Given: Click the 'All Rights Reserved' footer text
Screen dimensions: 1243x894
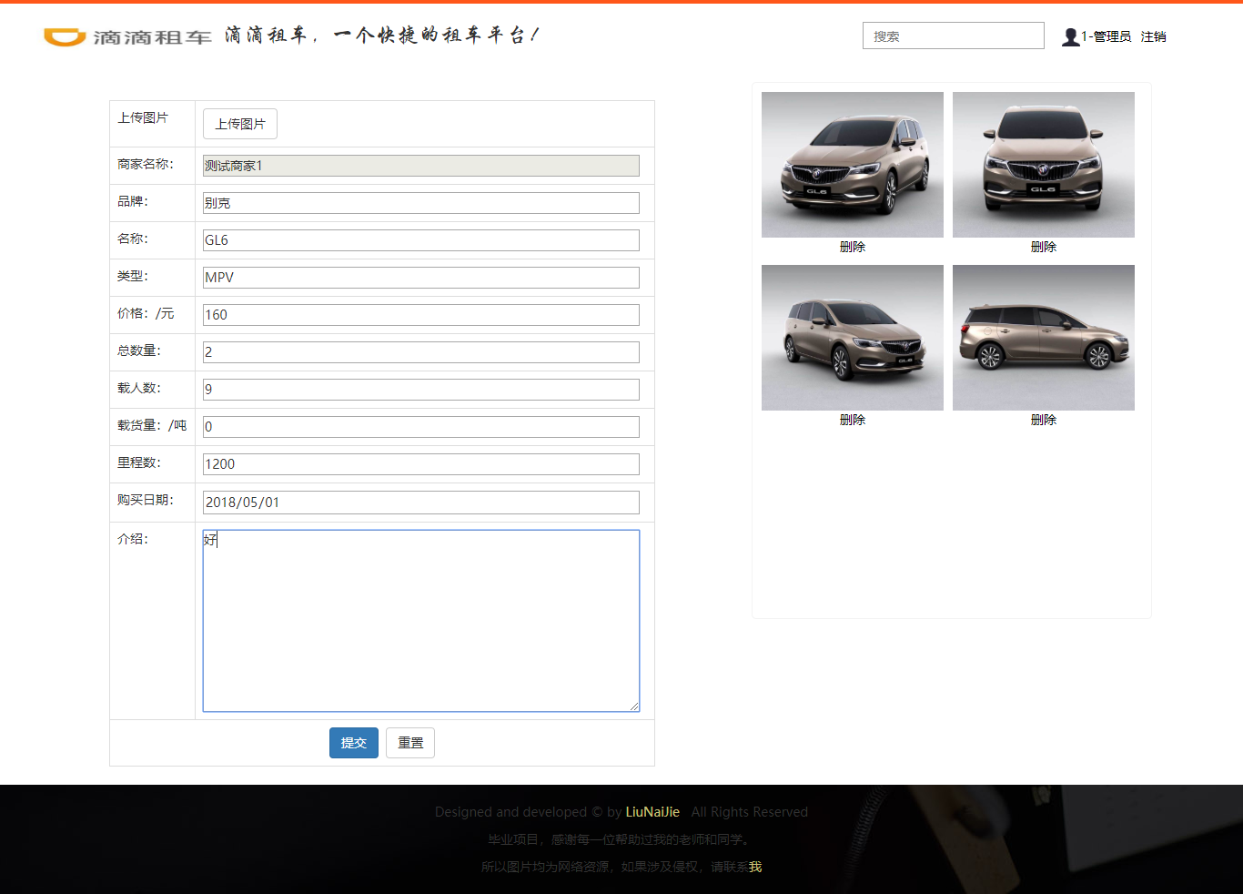Looking at the screenshot, I should 750,812.
